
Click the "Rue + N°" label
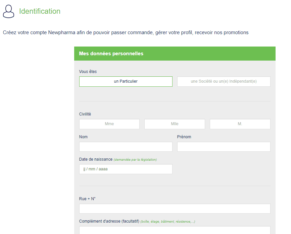(87, 199)
